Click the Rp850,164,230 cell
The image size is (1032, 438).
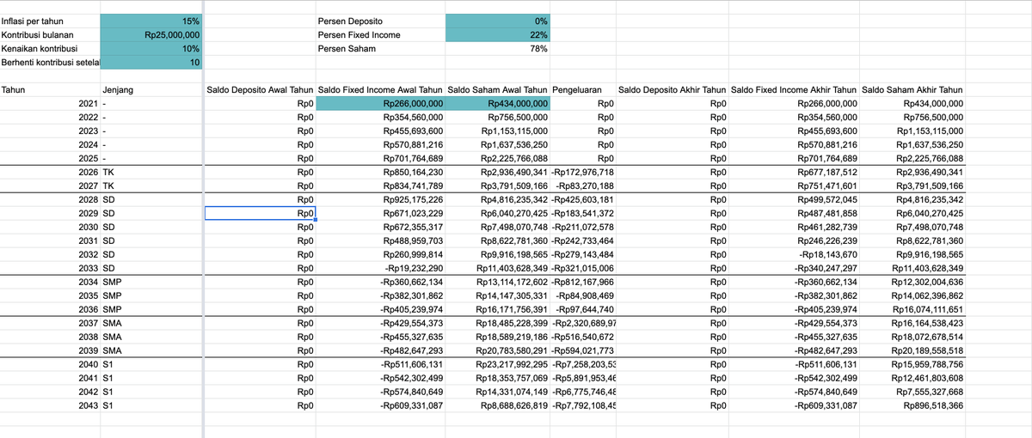381,172
